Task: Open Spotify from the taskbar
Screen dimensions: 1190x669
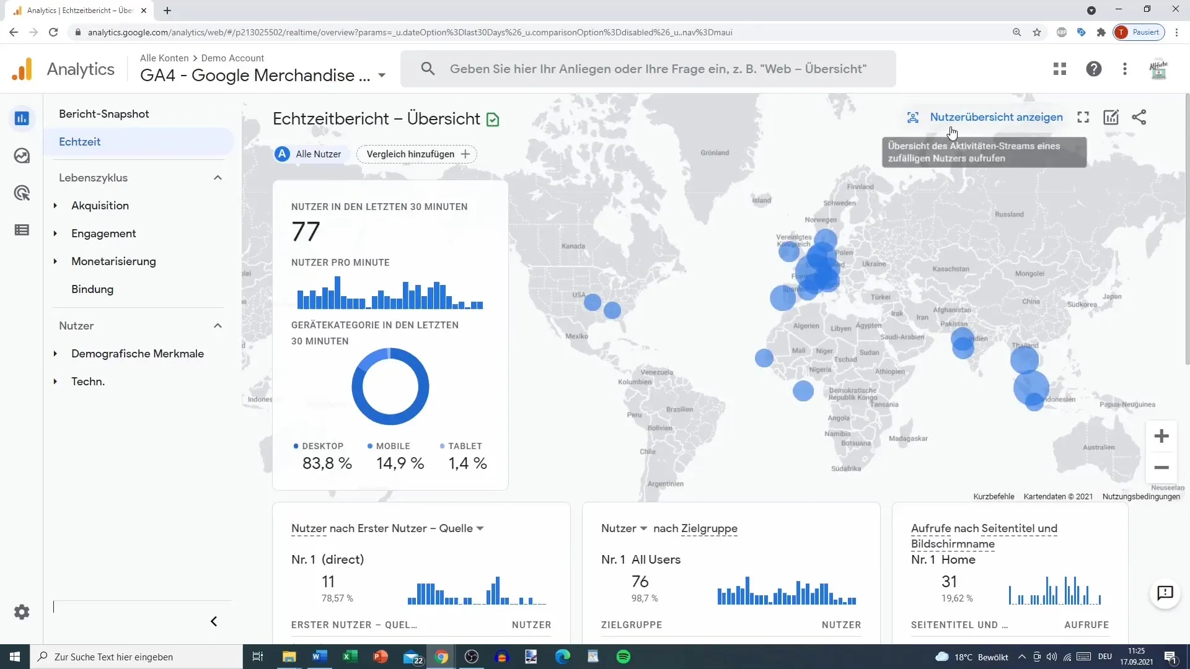Action: pos(624,657)
